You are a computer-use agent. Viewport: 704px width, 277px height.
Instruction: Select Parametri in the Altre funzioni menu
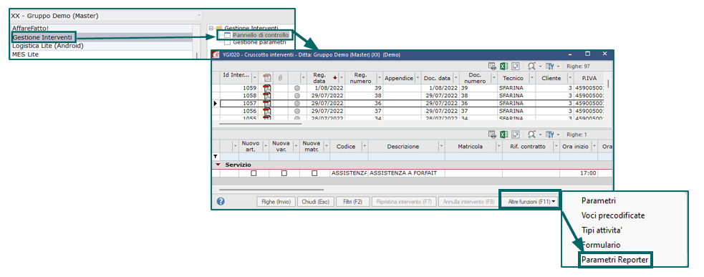click(598, 200)
